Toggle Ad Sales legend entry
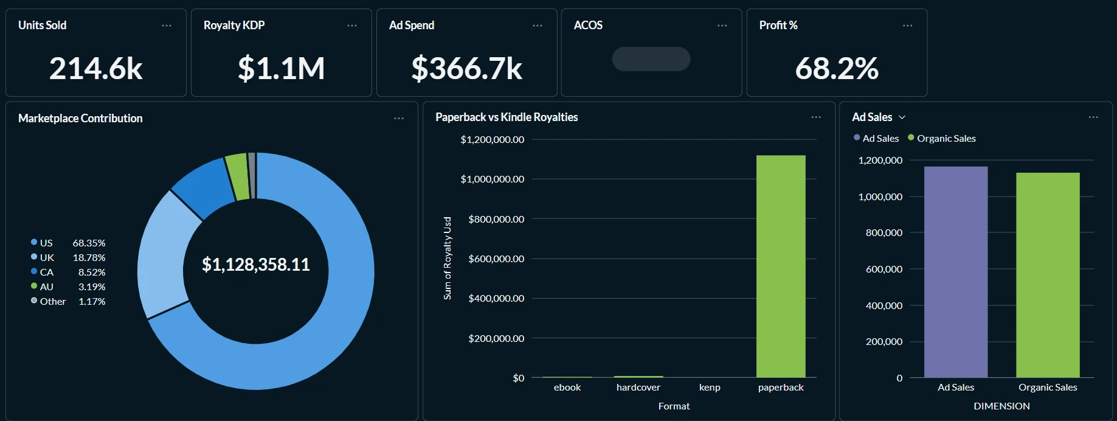Viewport: 1117px width, 421px height. 876,138
